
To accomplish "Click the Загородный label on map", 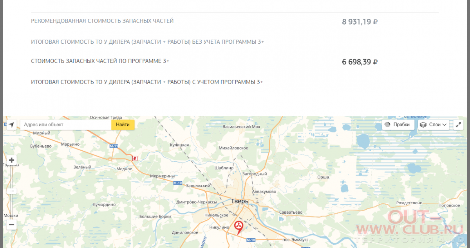I will tap(255, 174).
